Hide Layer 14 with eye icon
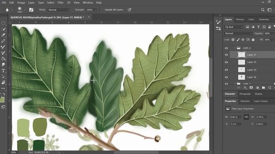Viewport: 275px width, 154px height. (226, 70)
